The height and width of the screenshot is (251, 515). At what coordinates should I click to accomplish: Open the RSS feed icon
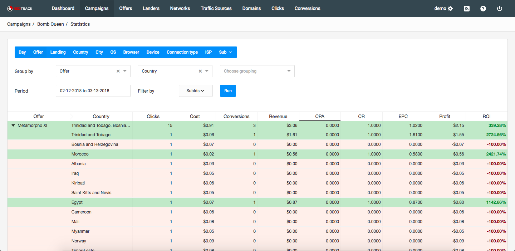(x=466, y=9)
